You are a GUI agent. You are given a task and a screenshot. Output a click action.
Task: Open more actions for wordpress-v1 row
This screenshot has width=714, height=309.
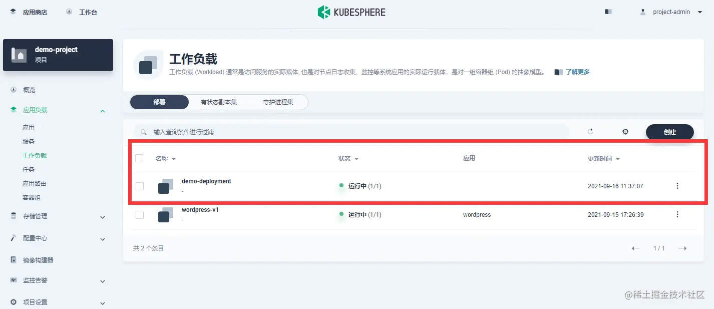[x=677, y=214]
